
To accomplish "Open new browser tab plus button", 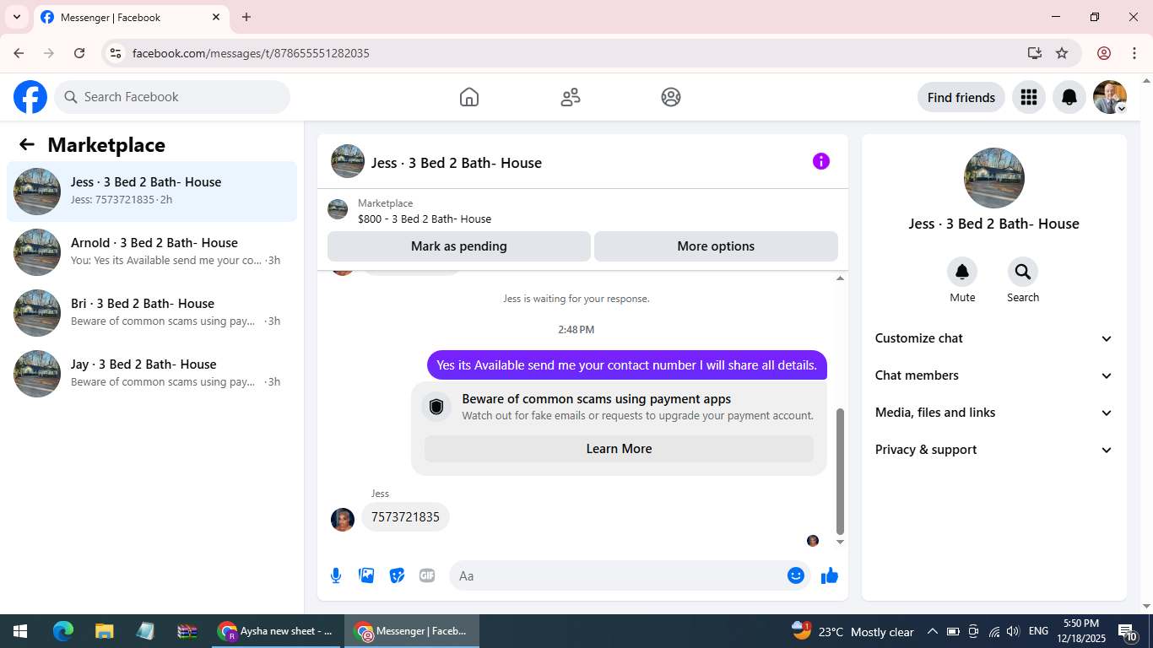I will [246, 17].
